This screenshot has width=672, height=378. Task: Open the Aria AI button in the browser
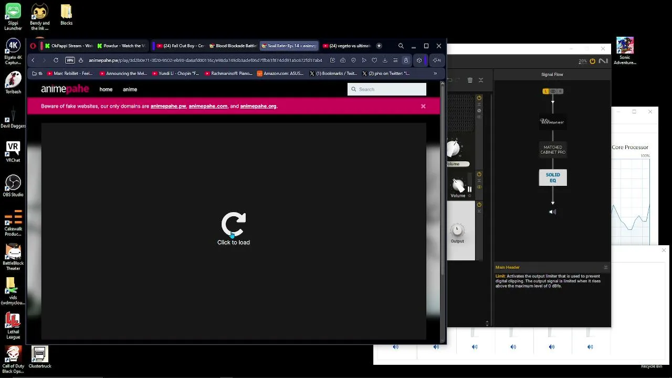(437, 60)
